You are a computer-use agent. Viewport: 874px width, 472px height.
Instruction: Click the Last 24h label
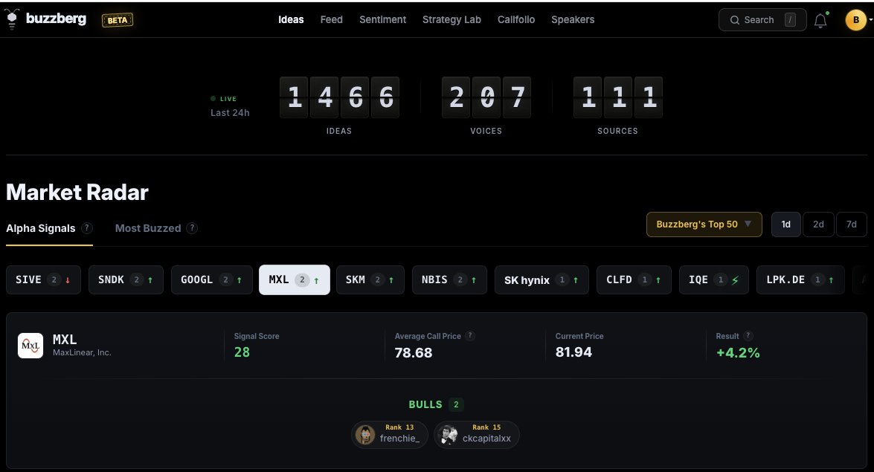pos(230,112)
